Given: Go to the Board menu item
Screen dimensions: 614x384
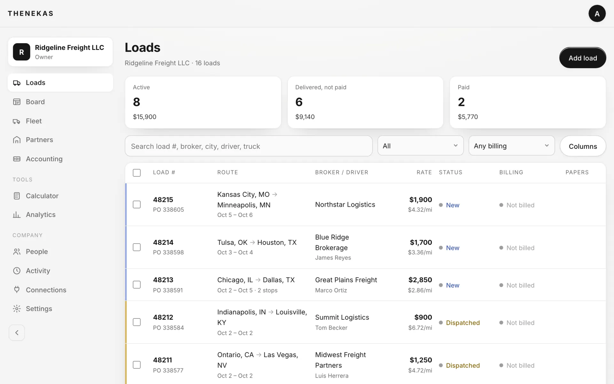Looking at the screenshot, I should 60,102.
